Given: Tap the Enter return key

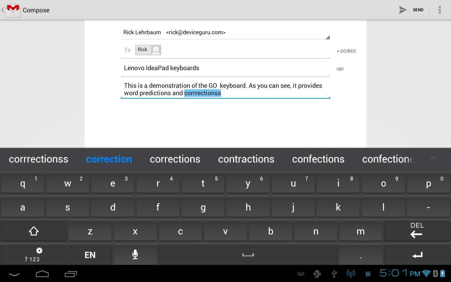Looking at the screenshot, I should (x=417, y=255).
